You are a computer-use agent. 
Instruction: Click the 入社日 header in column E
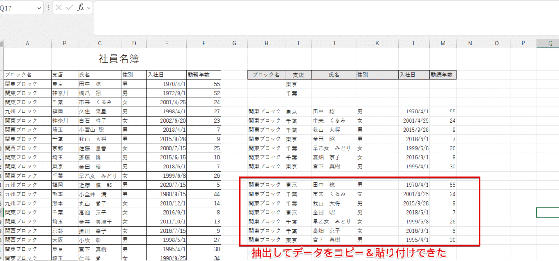click(x=166, y=75)
